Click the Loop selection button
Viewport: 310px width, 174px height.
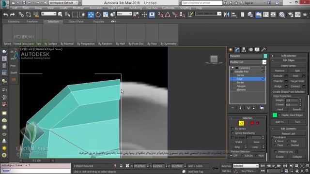(255, 147)
